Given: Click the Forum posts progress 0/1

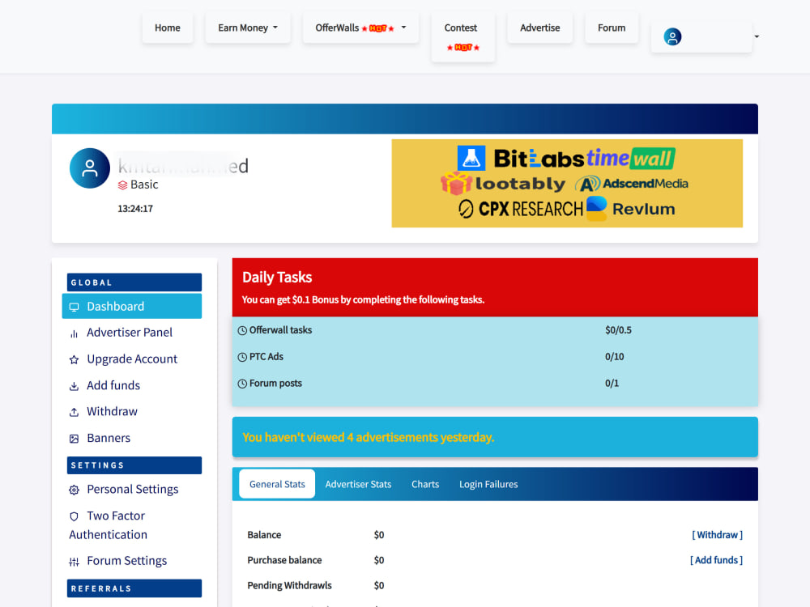Looking at the screenshot, I should click(x=612, y=383).
